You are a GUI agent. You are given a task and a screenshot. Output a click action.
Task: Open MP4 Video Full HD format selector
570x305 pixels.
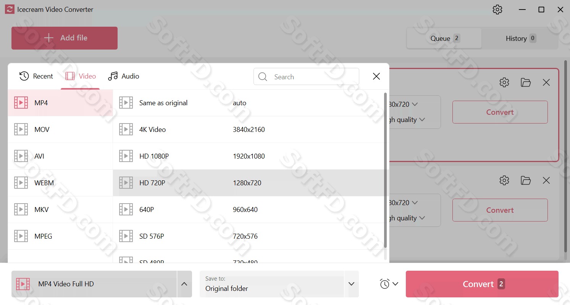94,284
